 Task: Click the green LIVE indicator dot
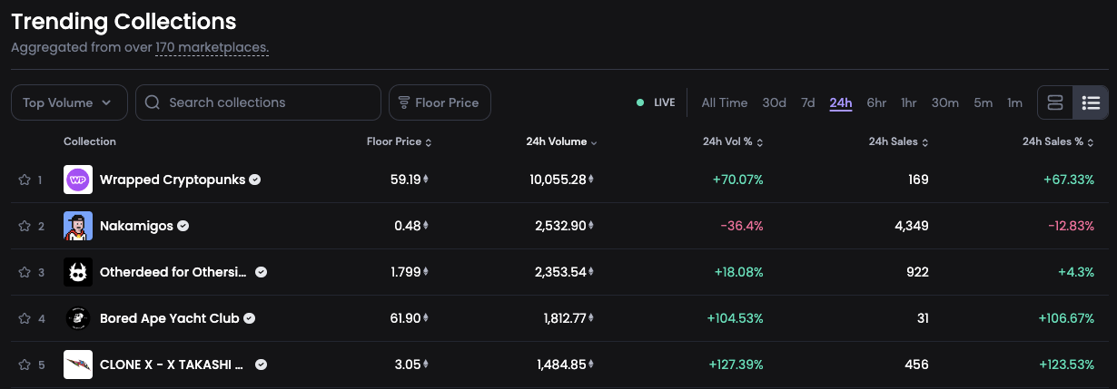[x=640, y=102]
